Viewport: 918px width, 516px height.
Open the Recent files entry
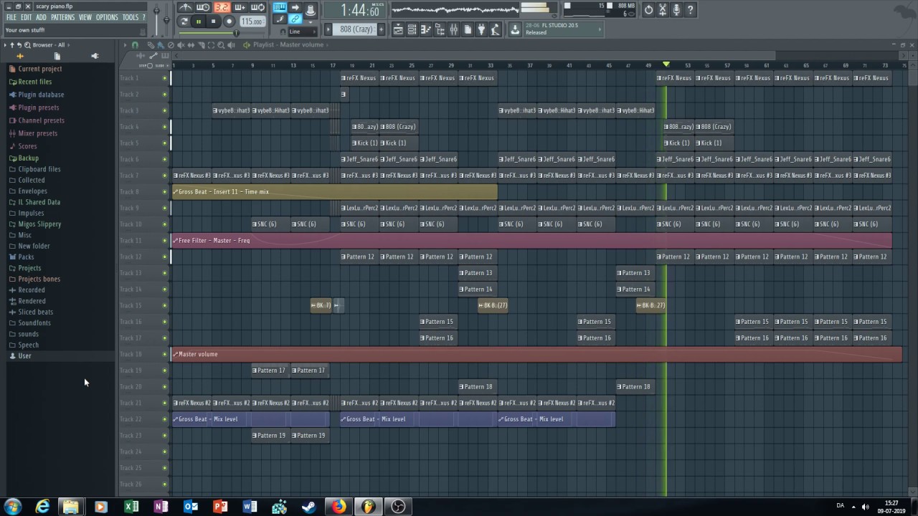coord(30,82)
